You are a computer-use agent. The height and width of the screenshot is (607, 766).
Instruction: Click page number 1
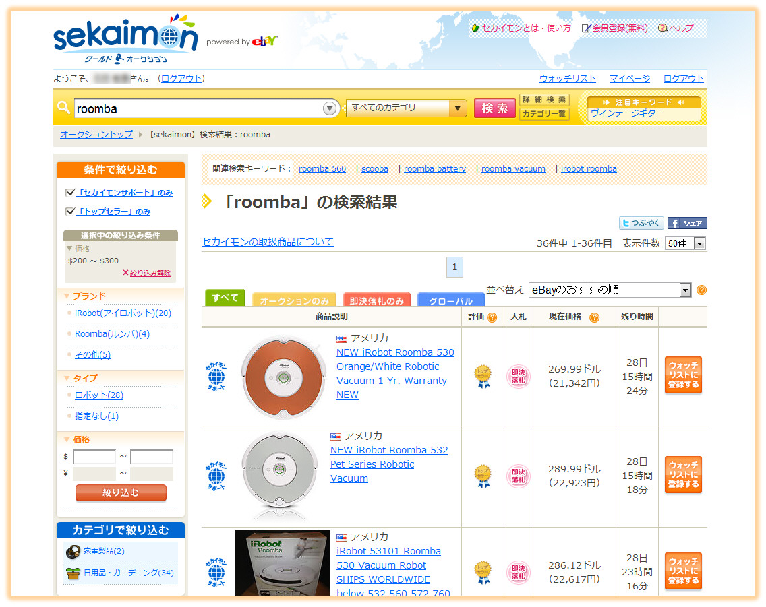[454, 267]
